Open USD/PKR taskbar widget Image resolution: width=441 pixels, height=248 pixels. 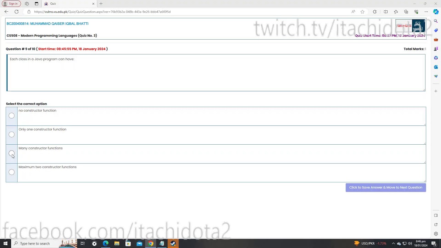(x=370, y=244)
